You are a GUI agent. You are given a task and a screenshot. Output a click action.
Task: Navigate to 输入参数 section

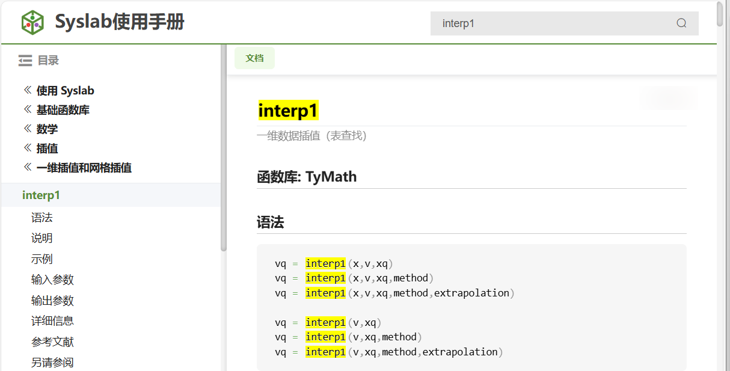click(52, 280)
